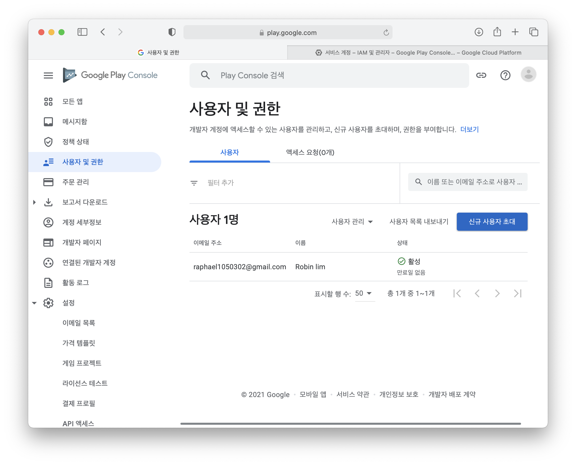Click the privacy shield icon

(172, 32)
